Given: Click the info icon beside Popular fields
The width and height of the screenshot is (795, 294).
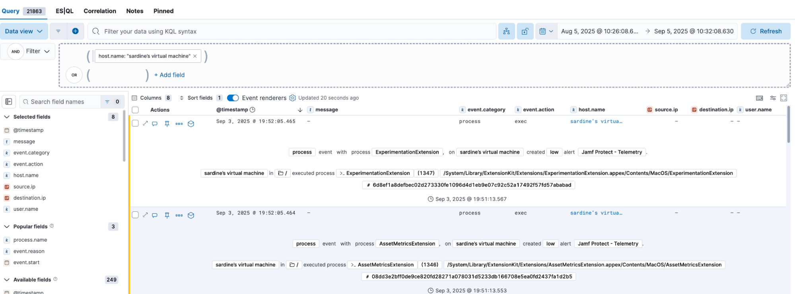Looking at the screenshot, I should point(52,226).
